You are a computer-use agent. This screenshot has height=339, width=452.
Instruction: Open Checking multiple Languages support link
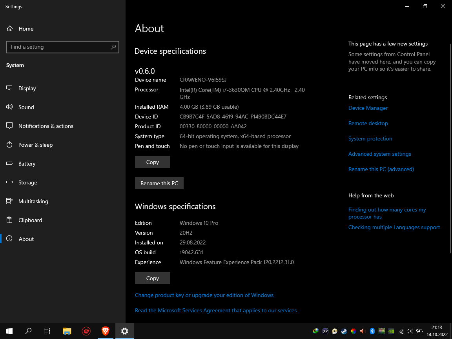coord(394,228)
